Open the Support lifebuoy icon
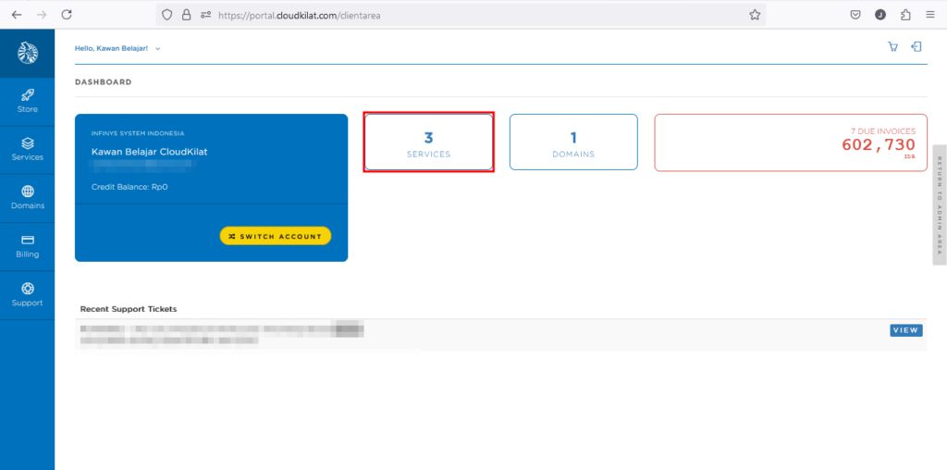This screenshot has height=470, width=947. pos(28,289)
